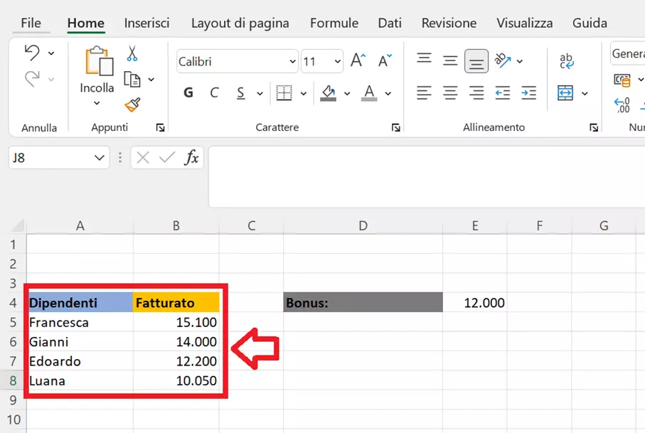Select the Format Painter brush icon
645x433 pixels.
coord(132,105)
